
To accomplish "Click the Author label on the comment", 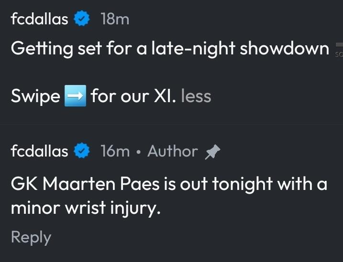I will (x=172, y=152).
